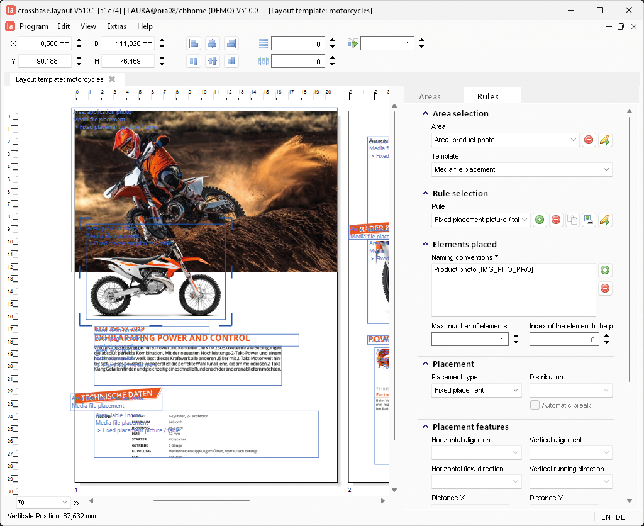Click the Max. number of elements field
The height and width of the screenshot is (526, 644).
pos(470,339)
